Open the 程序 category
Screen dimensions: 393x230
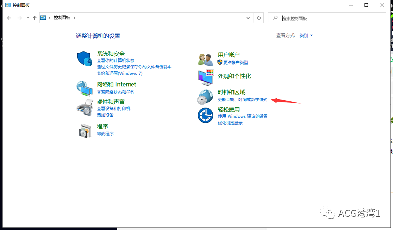click(102, 126)
